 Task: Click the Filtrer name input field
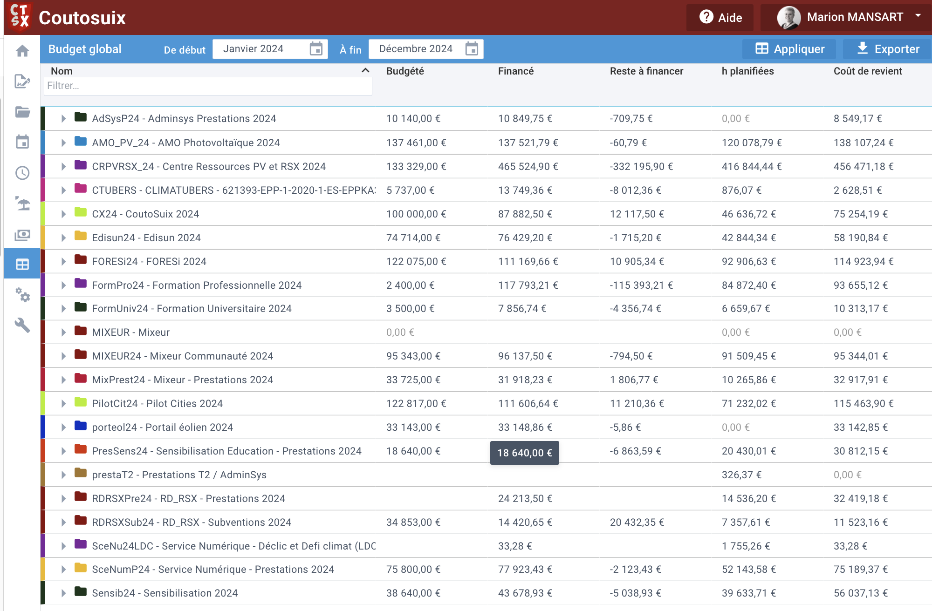tap(208, 86)
